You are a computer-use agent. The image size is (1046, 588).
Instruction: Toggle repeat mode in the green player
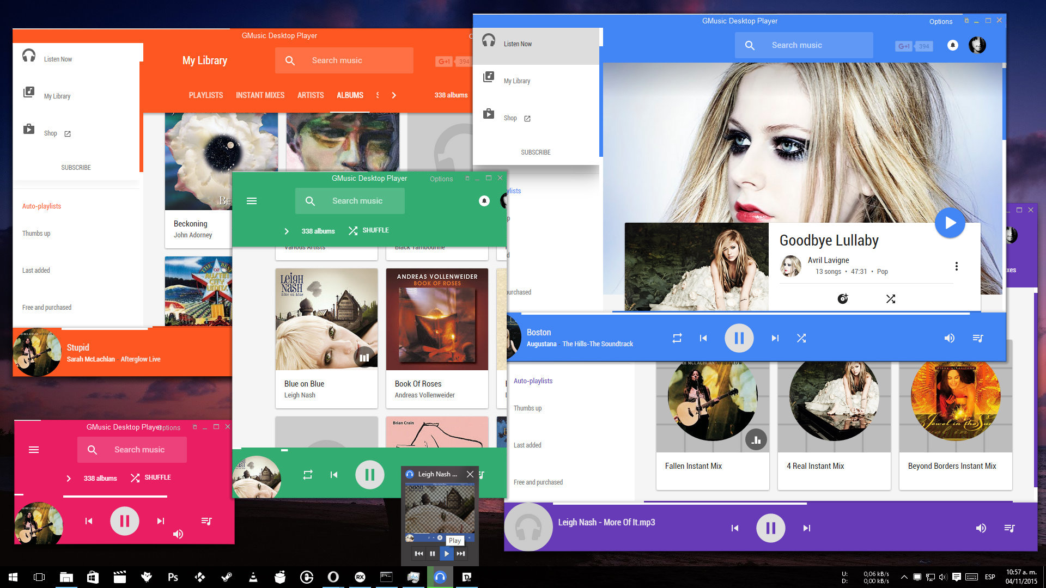(x=308, y=474)
